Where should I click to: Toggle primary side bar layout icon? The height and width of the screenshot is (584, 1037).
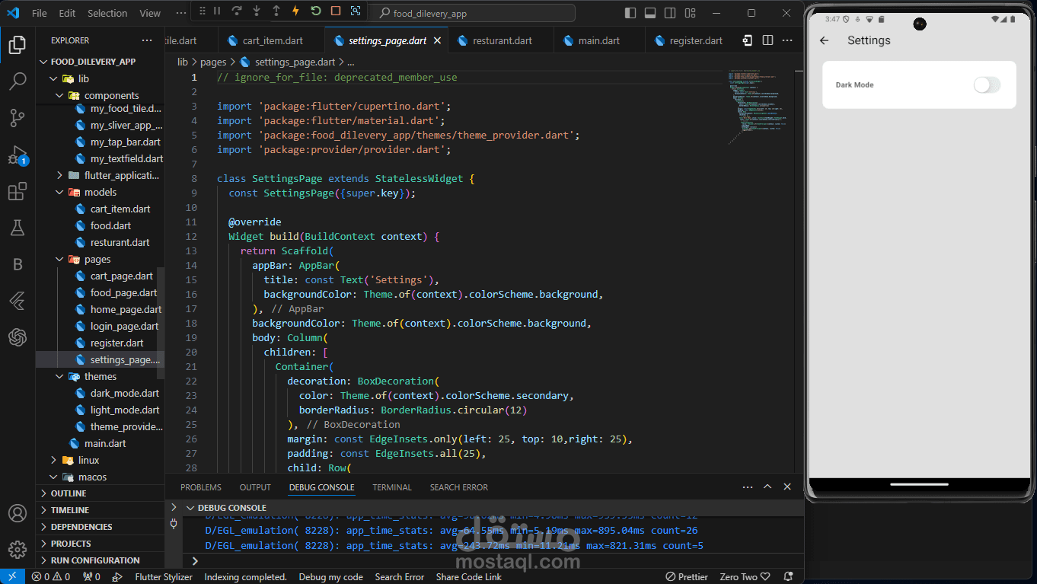pyautogui.click(x=630, y=13)
